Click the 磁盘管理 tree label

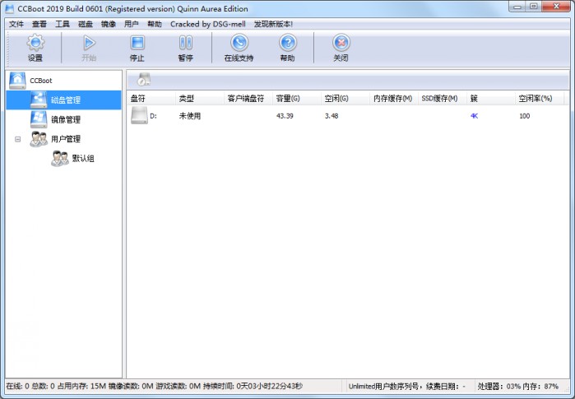click(x=66, y=100)
